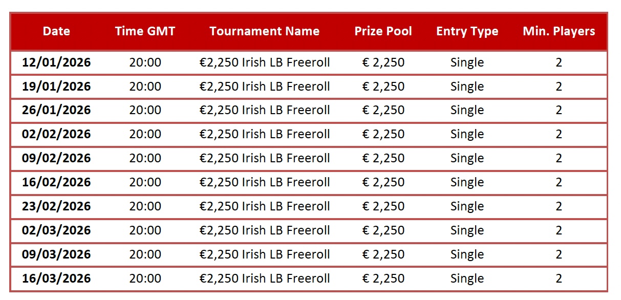Click the 19/01/2026 date cell
The image size is (621, 300).
[56, 87]
